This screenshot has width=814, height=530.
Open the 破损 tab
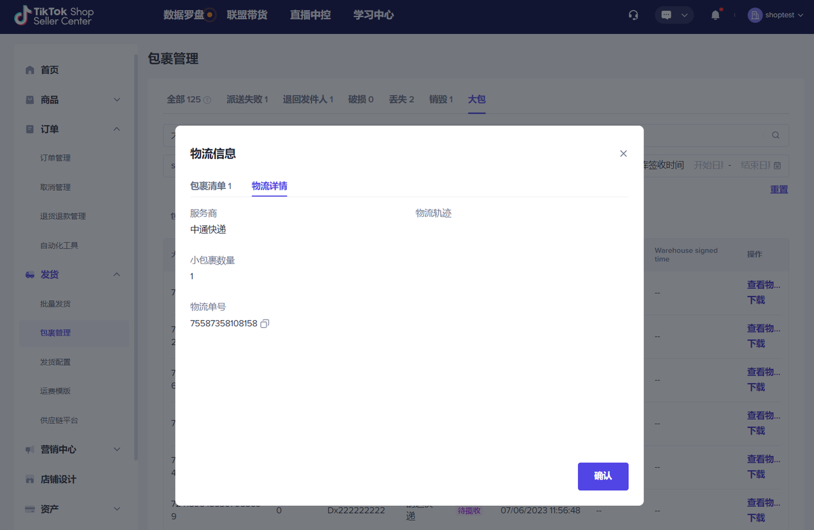(361, 99)
